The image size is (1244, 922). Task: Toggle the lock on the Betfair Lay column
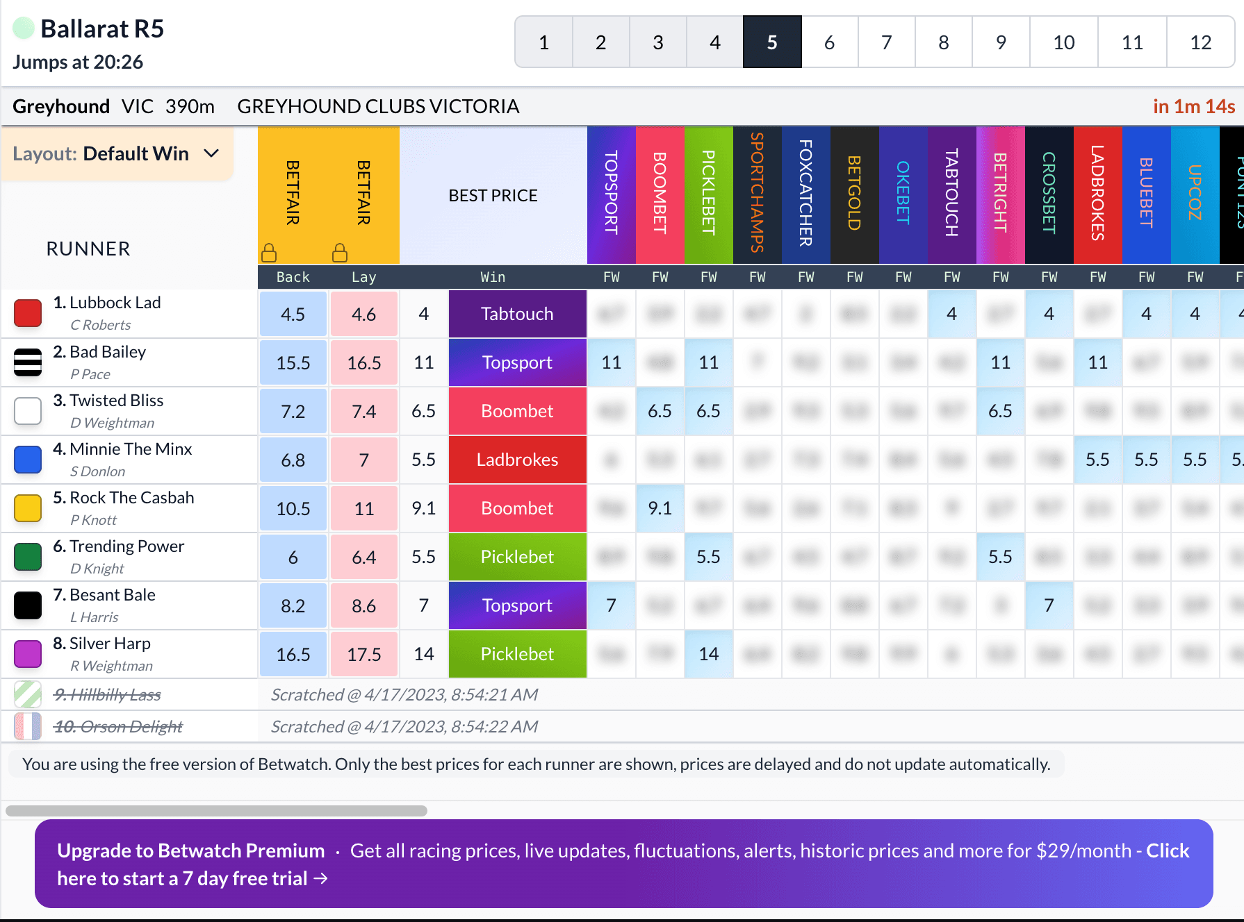point(339,253)
